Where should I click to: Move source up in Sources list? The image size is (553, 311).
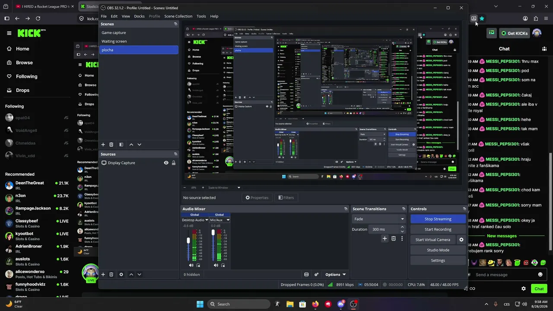131,274
